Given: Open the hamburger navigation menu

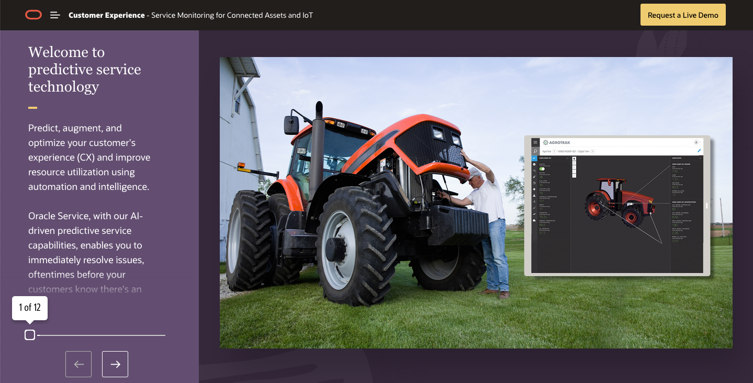Looking at the screenshot, I should coord(55,15).
